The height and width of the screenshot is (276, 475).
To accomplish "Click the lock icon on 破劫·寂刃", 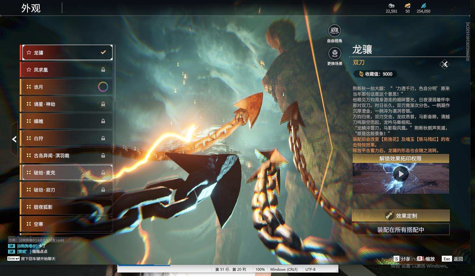I will pos(103,190).
